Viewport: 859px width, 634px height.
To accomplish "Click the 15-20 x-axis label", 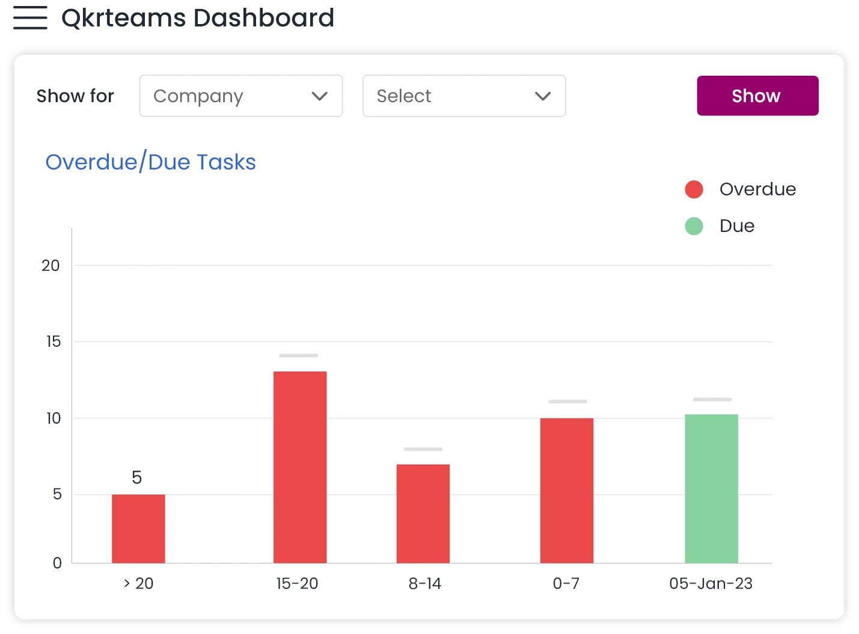I will tap(297, 584).
